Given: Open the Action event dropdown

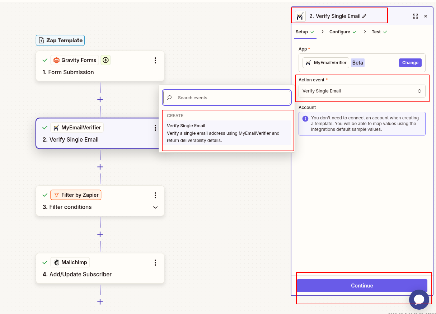Looking at the screenshot, I should (362, 91).
